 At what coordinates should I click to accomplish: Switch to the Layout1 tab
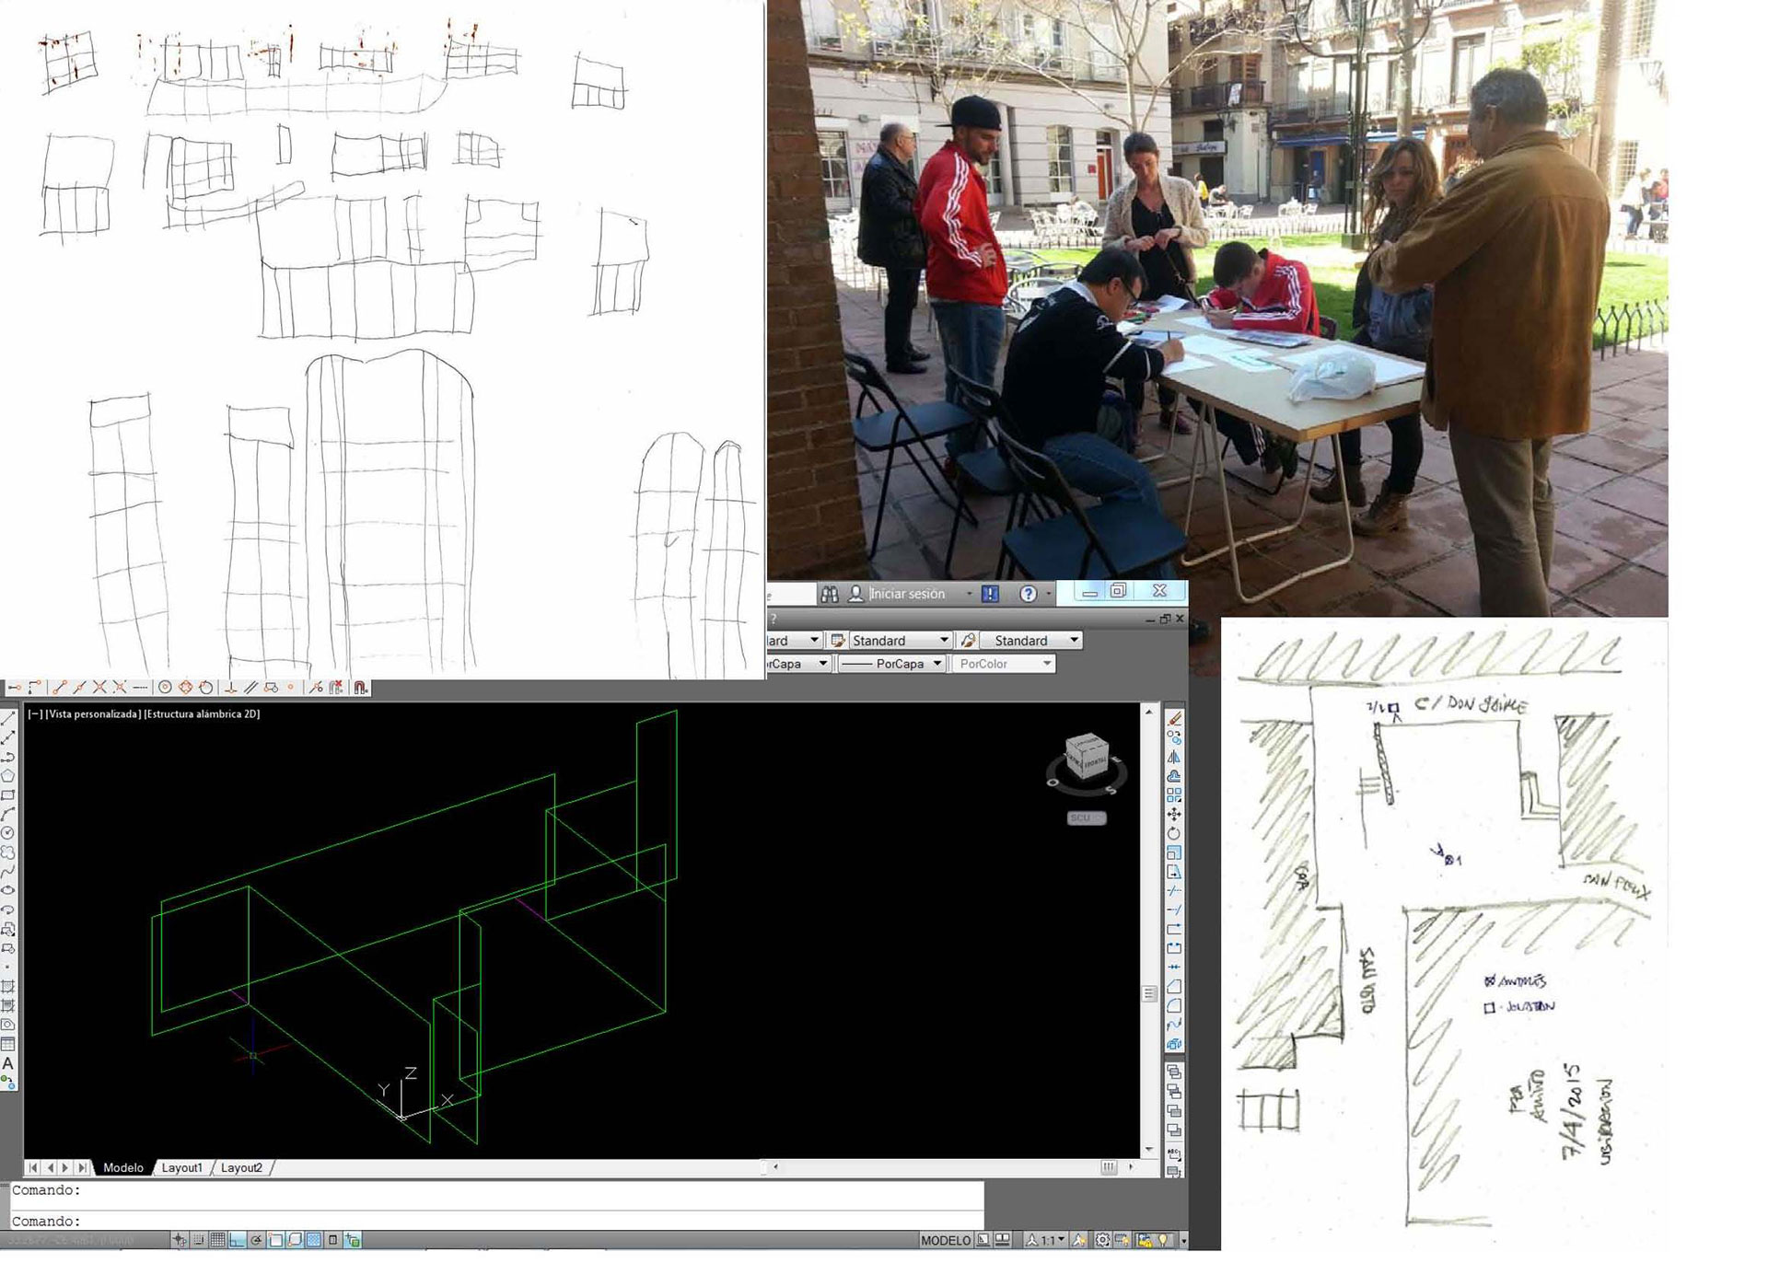181,1167
